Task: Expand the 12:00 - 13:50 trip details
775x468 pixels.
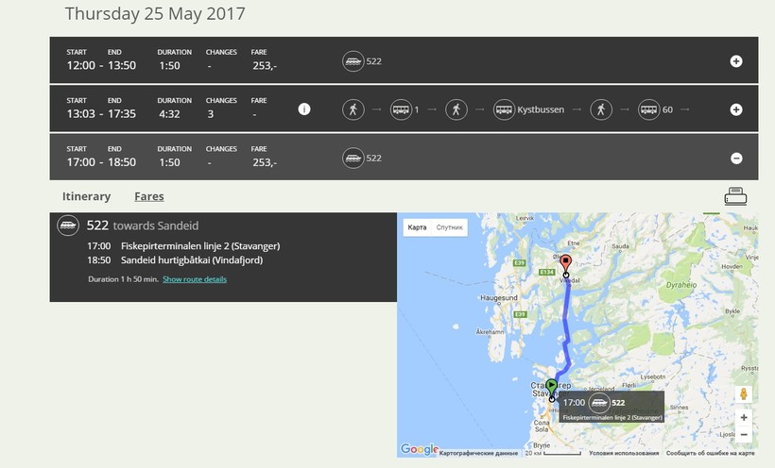Action: [736, 61]
